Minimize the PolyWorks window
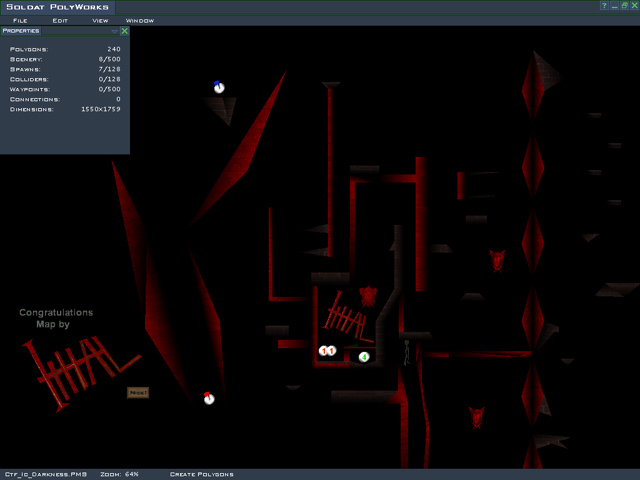This screenshot has width=640, height=480. tap(614, 6)
